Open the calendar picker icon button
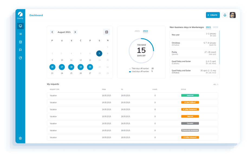This screenshot has width=249, height=157. point(106,32)
